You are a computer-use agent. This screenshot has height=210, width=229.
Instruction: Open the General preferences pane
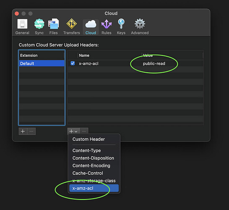pyautogui.click(x=22, y=26)
